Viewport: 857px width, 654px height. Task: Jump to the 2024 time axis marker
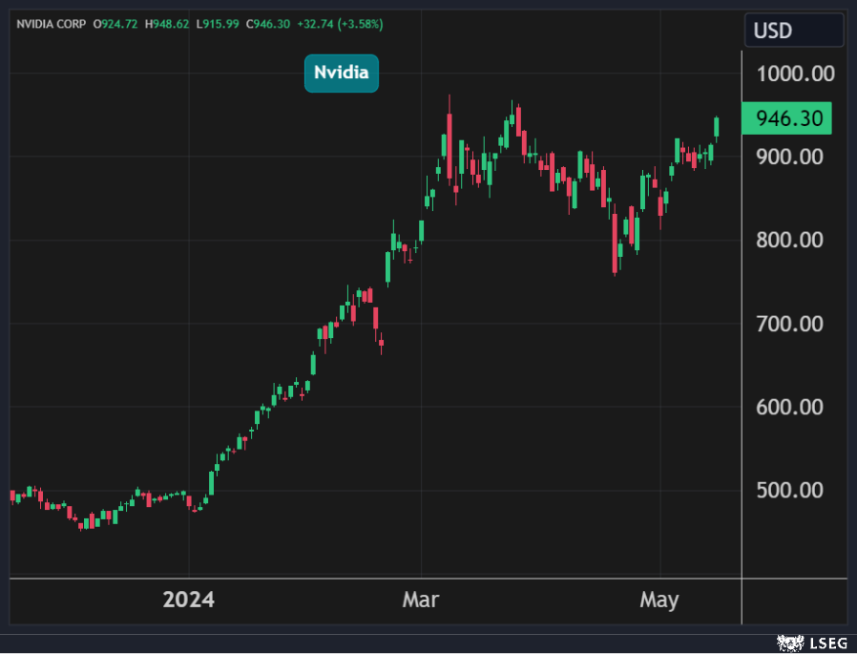189,601
